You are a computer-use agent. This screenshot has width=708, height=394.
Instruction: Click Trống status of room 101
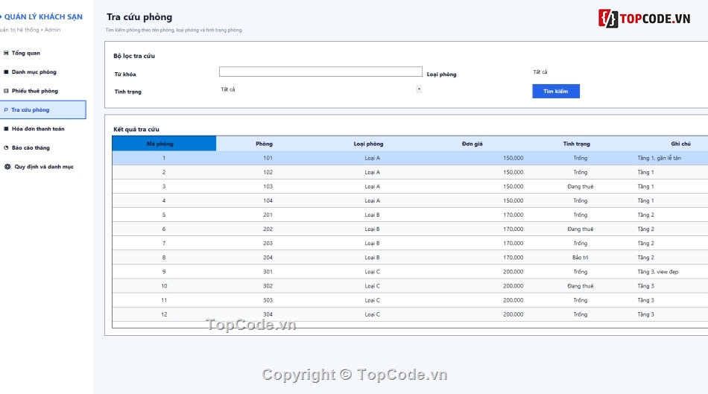581,158
